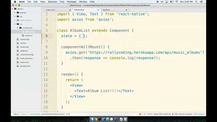217x122 pixels.
Task: Open the Edit menu
Action: pos(36,2)
